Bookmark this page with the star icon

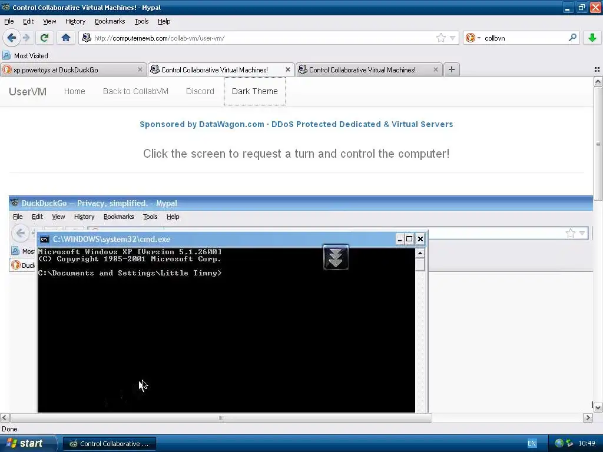tap(440, 38)
